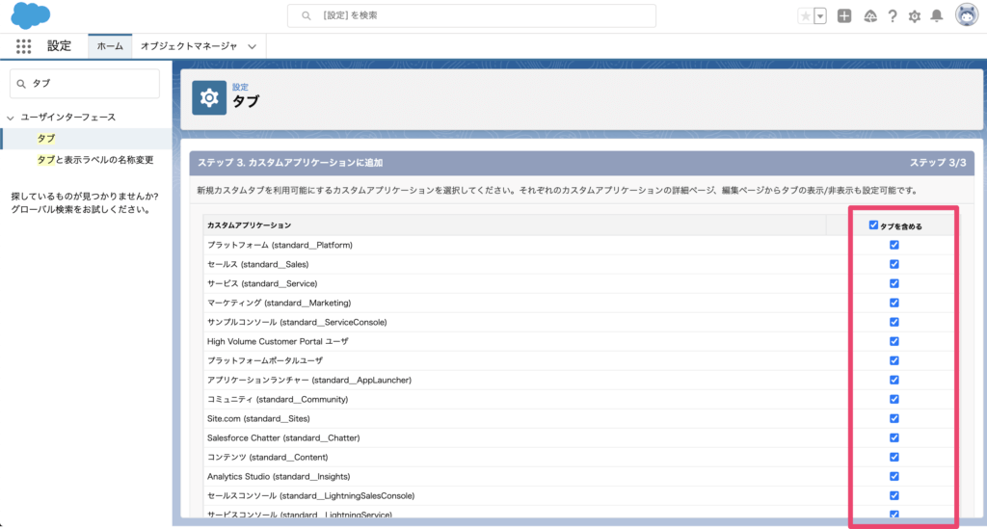Click the favorites star icon
Viewport: 987px width, 529px height.
(805, 16)
